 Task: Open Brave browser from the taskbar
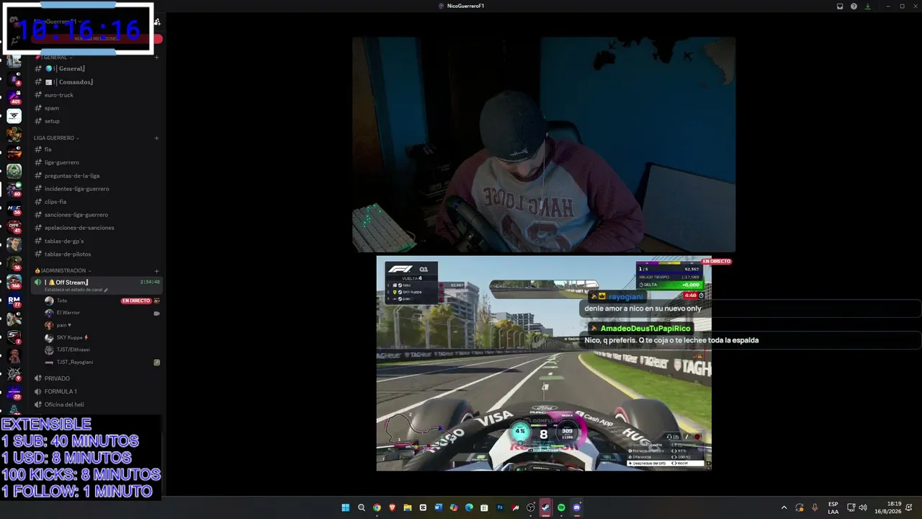(393, 507)
